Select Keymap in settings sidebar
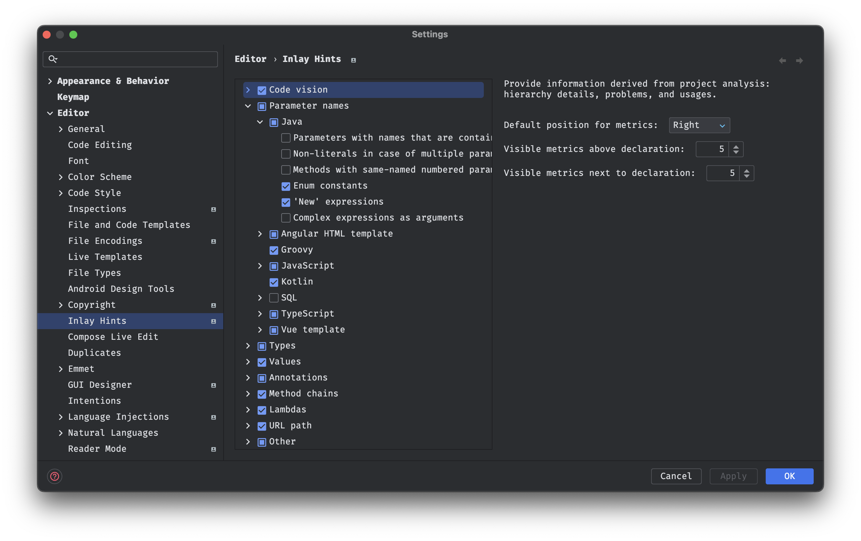The width and height of the screenshot is (861, 541). click(73, 97)
